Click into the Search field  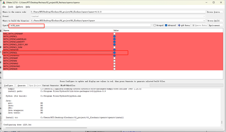80,25
